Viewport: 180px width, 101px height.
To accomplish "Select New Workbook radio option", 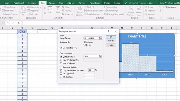I will (61, 63).
